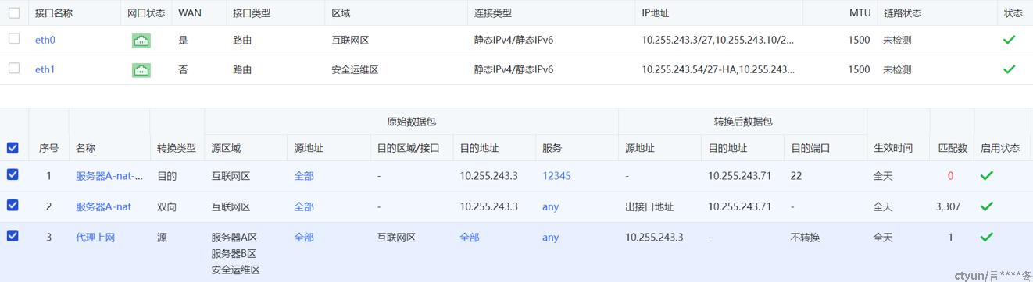1033x282 pixels.
Task: Click the WAN column header
Action: pos(189,13)
